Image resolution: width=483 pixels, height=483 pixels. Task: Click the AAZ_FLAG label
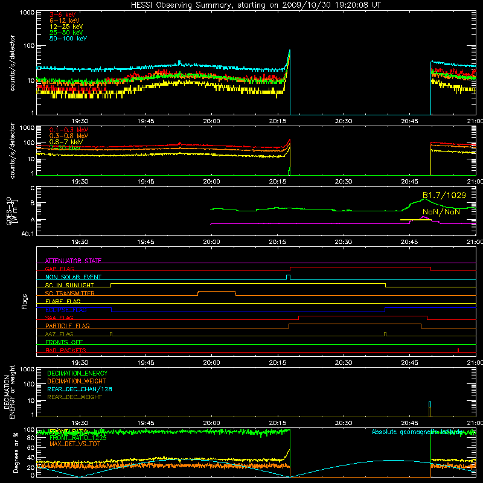[x=59, y=334]
